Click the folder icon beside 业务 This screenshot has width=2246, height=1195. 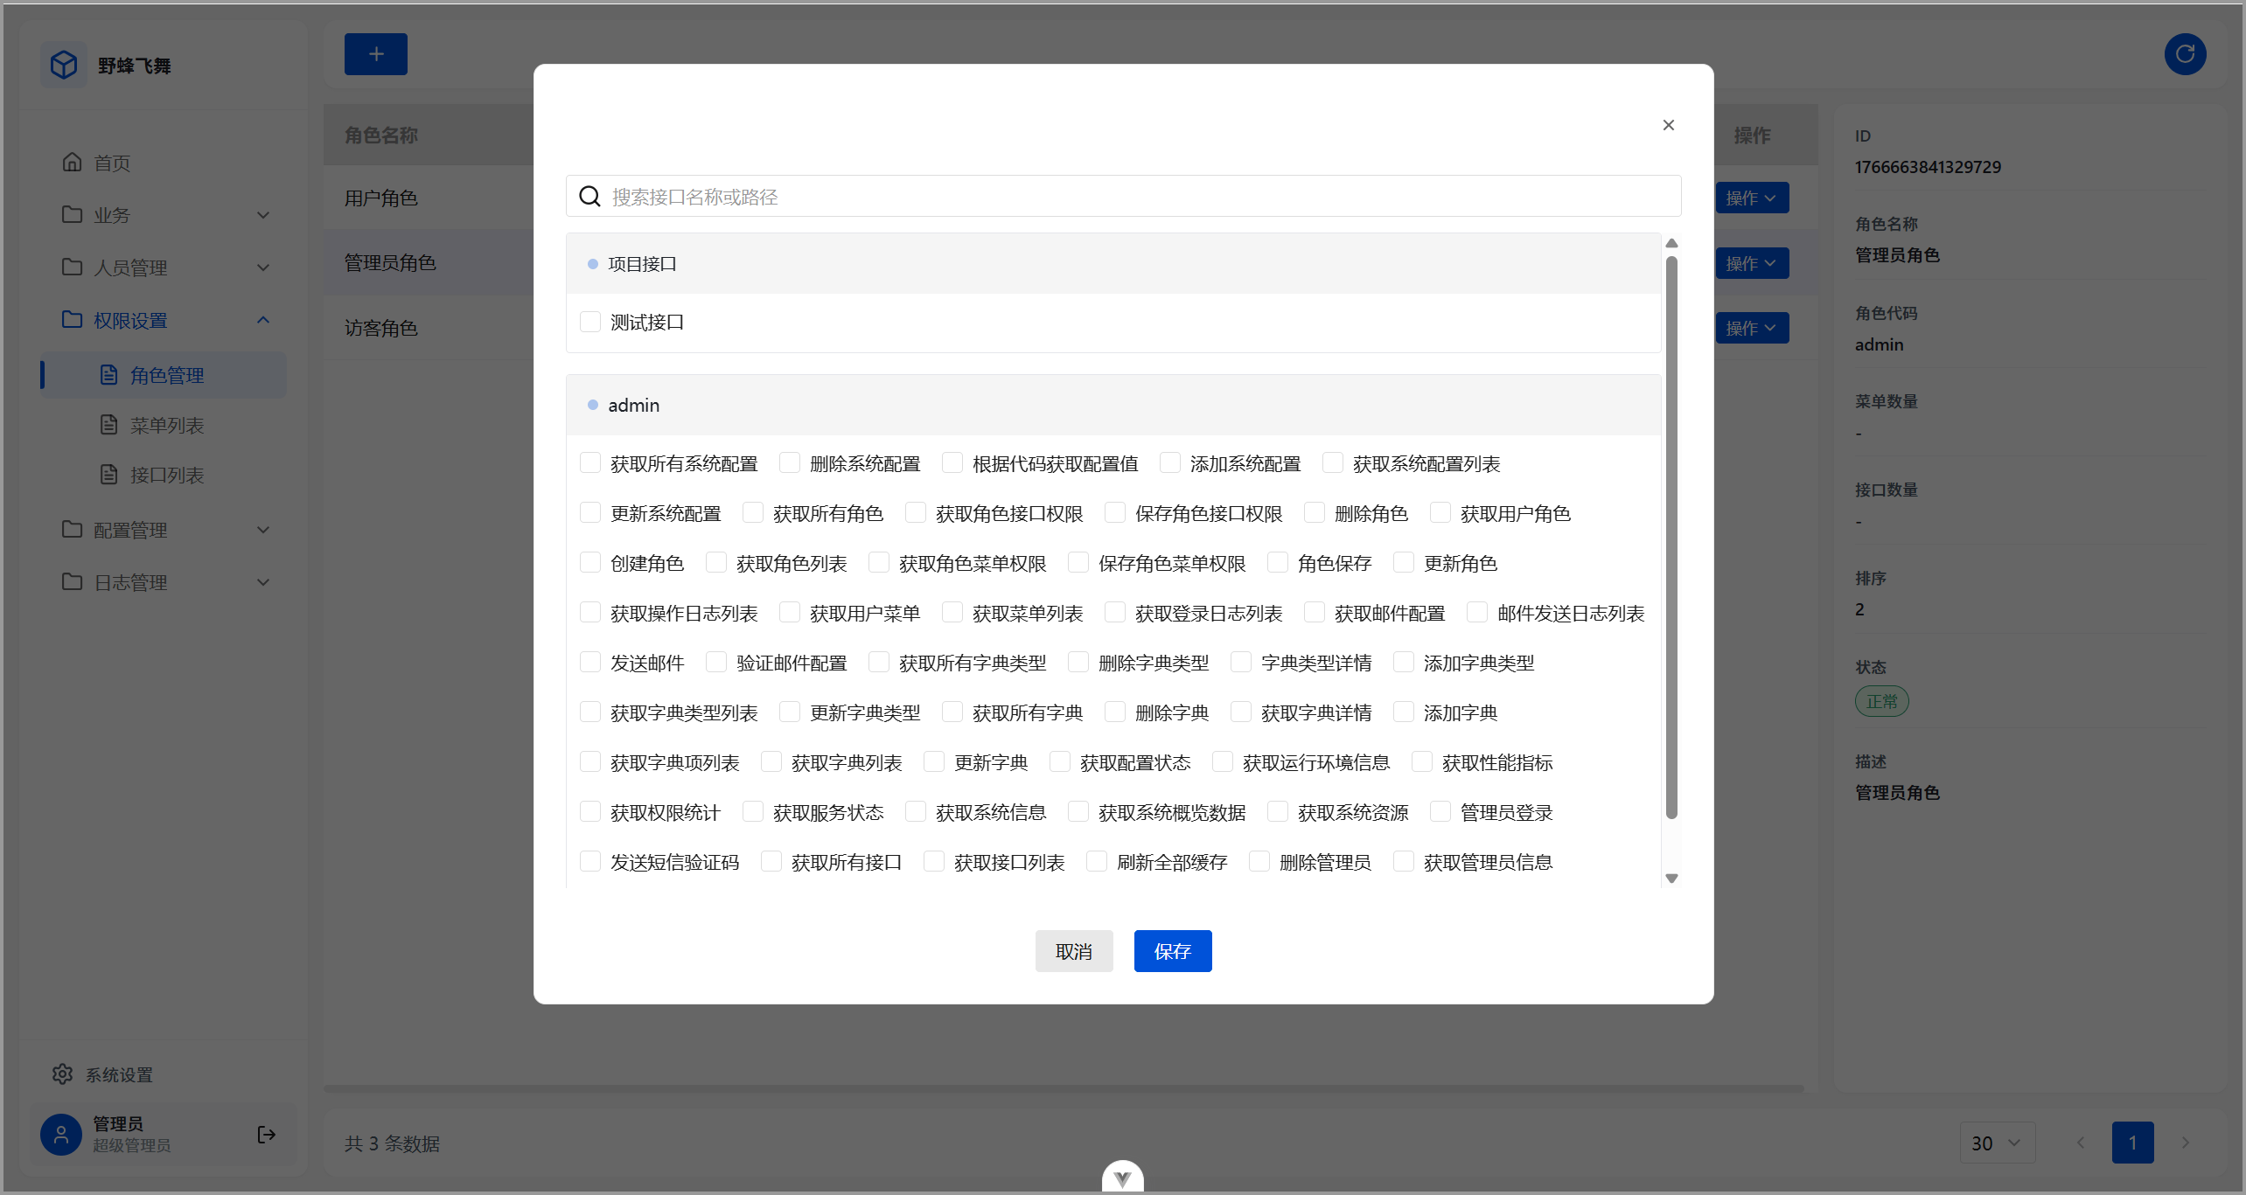click(73, 214)
